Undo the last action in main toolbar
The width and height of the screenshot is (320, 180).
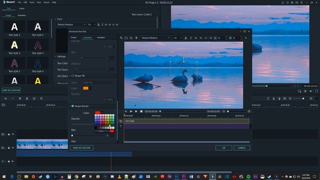point(5,98)
